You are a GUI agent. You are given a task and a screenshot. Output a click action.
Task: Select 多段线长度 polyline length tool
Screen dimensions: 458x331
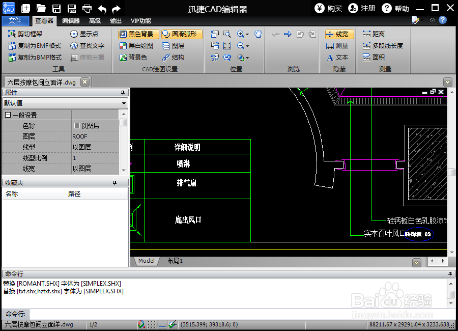pos(383,46)
